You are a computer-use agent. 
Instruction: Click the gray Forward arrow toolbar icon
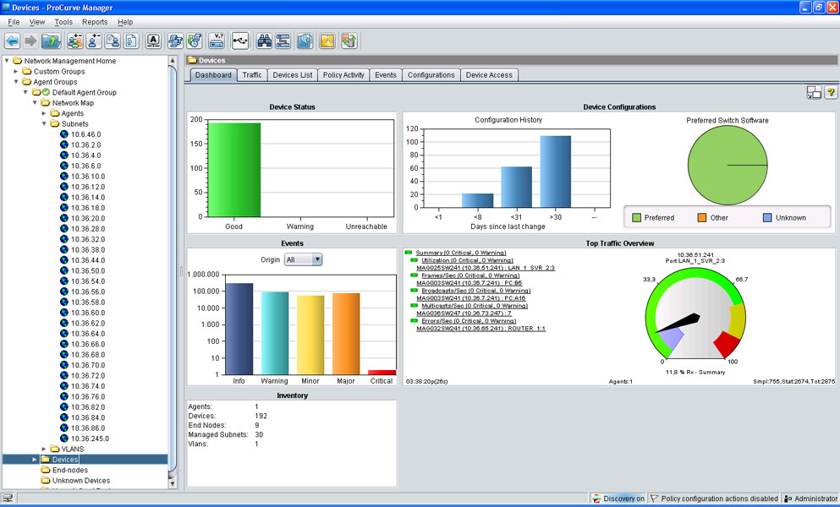[x=30, y=41]
